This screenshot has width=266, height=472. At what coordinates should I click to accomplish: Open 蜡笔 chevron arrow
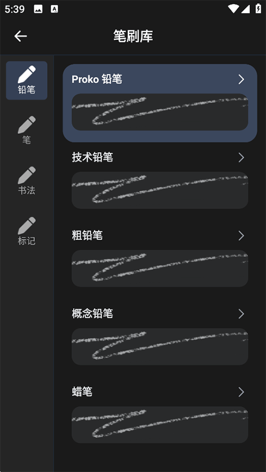tap(241, 392)
